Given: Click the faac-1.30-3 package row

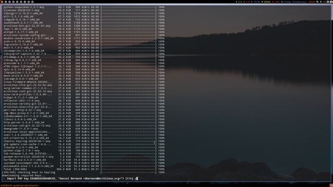Looking at the screenshot, I should click(x=84, y=29).
